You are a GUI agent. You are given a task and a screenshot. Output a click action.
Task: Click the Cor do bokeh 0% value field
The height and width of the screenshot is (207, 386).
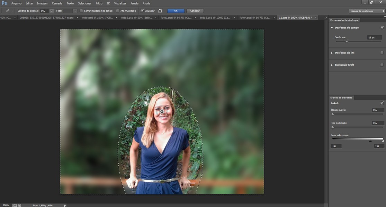pos(378,123)
